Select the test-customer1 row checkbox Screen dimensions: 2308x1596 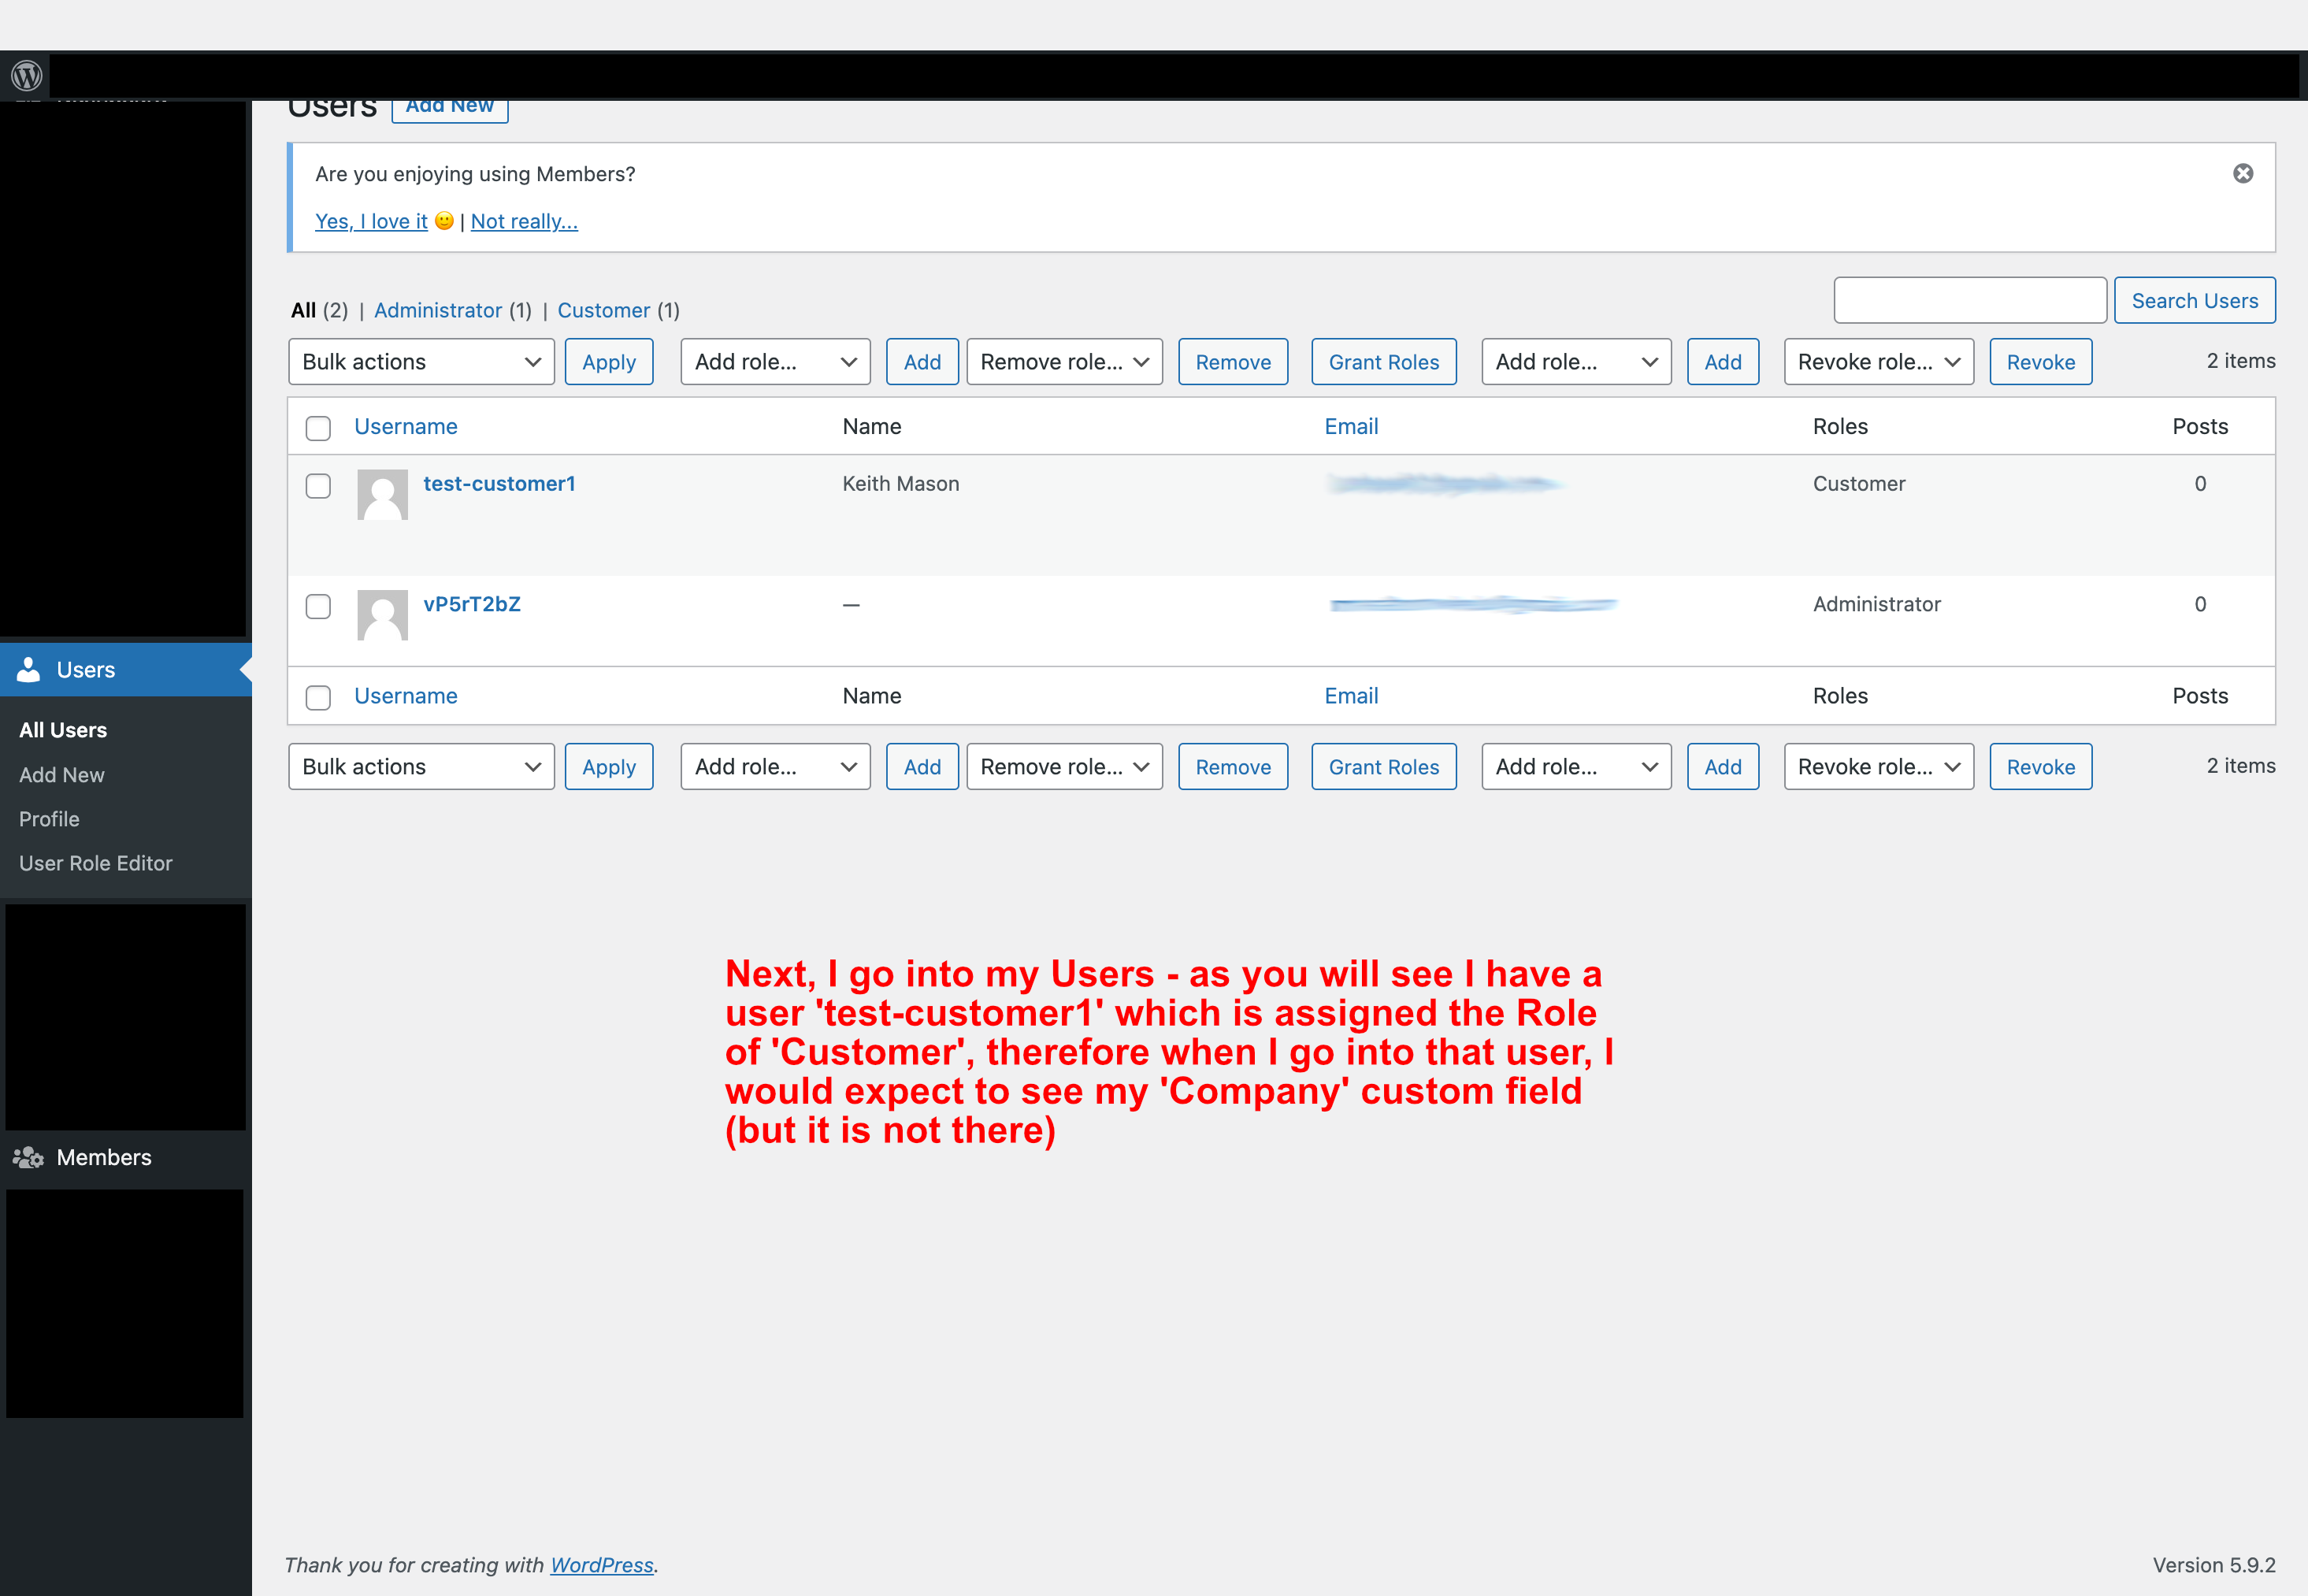(318, 486)
